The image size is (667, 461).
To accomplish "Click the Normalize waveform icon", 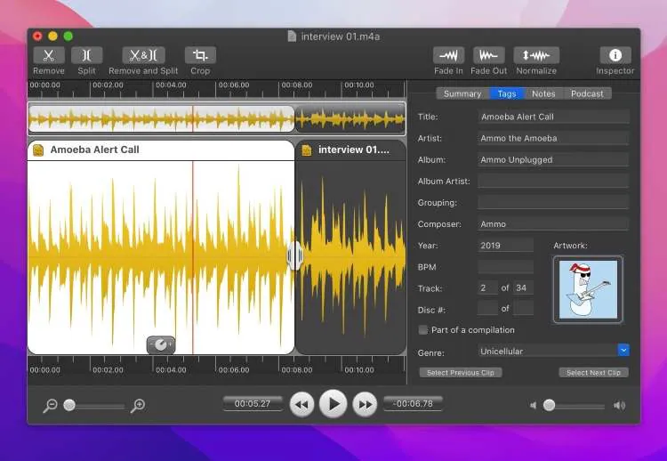I will pyautogui.click(x=536, y=55).
